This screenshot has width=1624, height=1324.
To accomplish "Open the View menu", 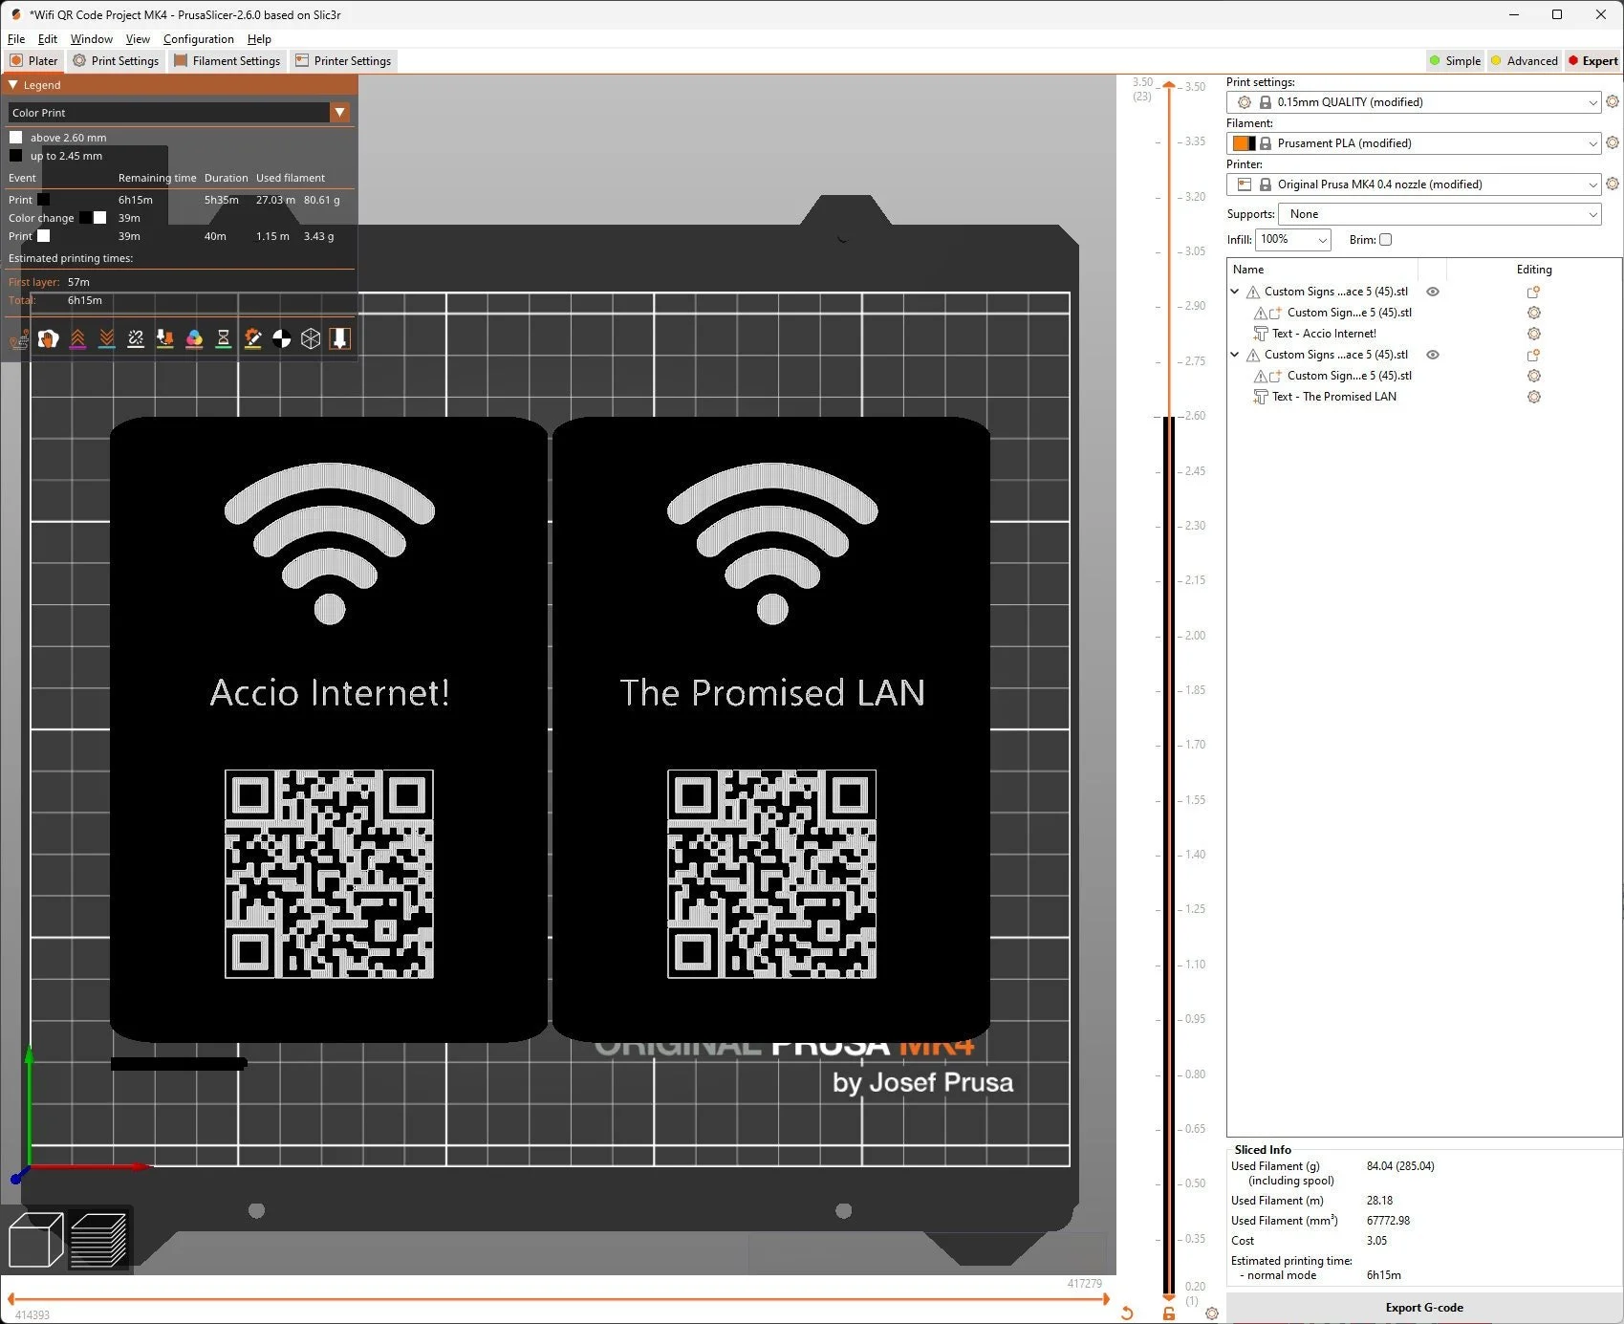I will tap(138, 39).
